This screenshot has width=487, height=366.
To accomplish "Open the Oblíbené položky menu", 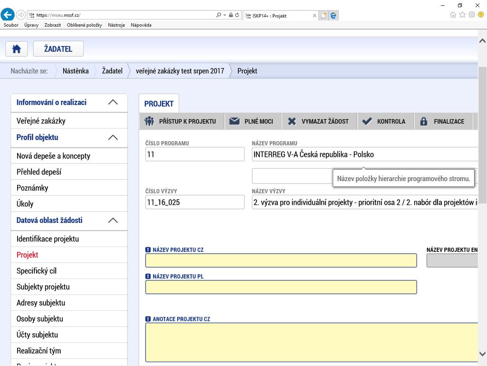I will [x=85, y=25].
